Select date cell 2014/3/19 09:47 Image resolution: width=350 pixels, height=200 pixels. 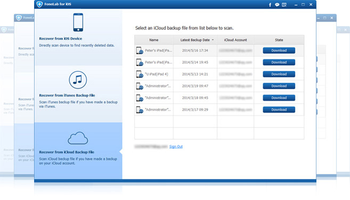195,86
